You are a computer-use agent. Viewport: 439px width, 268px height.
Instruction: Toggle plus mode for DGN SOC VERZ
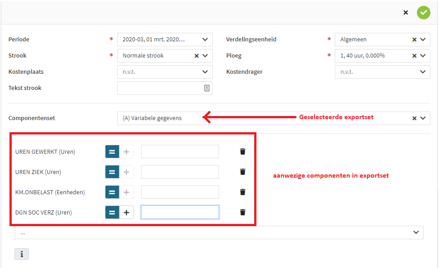(x=126, y=212)
